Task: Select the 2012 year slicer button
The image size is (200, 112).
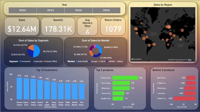Action: (x=22, y=10)
